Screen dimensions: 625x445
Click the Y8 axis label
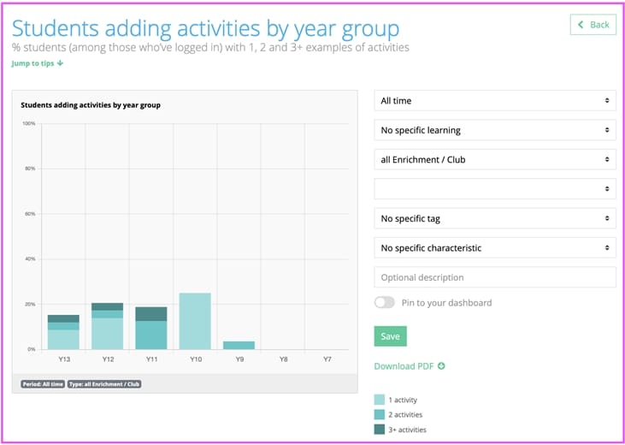pyautogui.click(x=283, y=359)
